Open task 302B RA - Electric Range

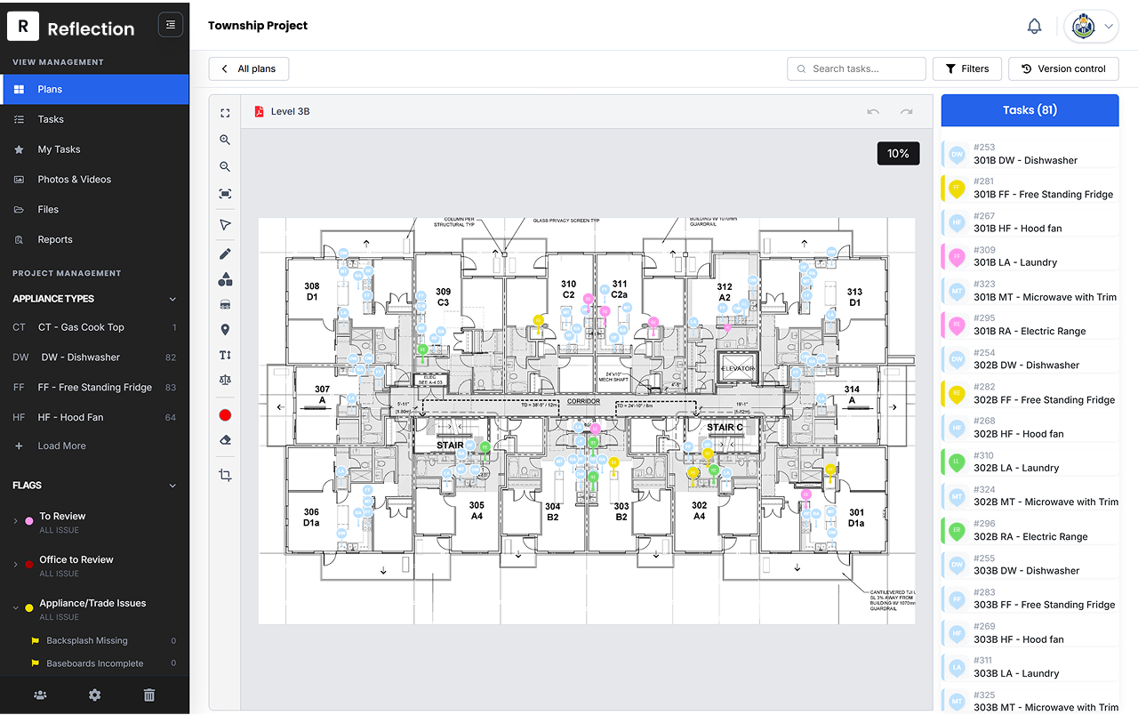1030,530
